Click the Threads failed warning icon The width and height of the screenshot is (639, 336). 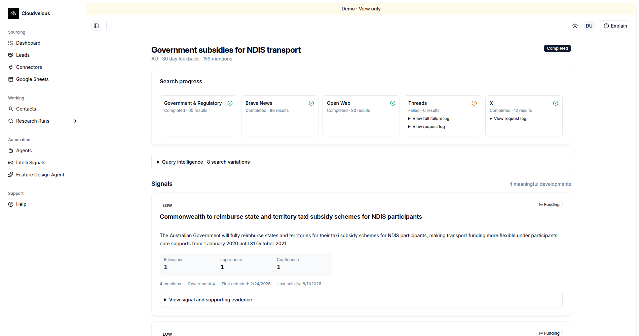(474, 103)
